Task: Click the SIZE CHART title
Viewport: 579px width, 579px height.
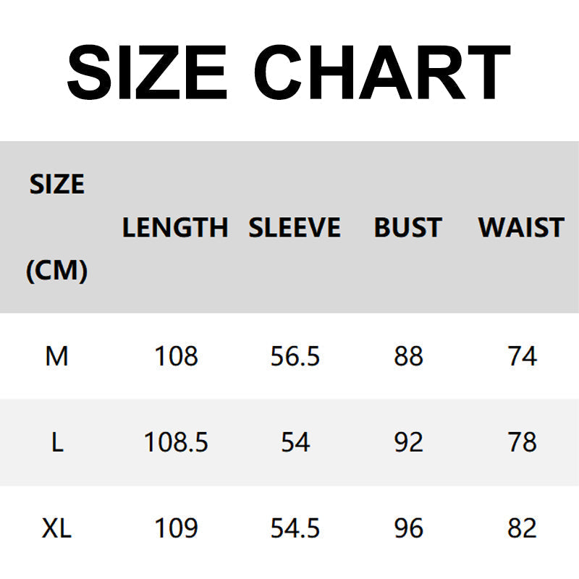Action: click(289, 72)
